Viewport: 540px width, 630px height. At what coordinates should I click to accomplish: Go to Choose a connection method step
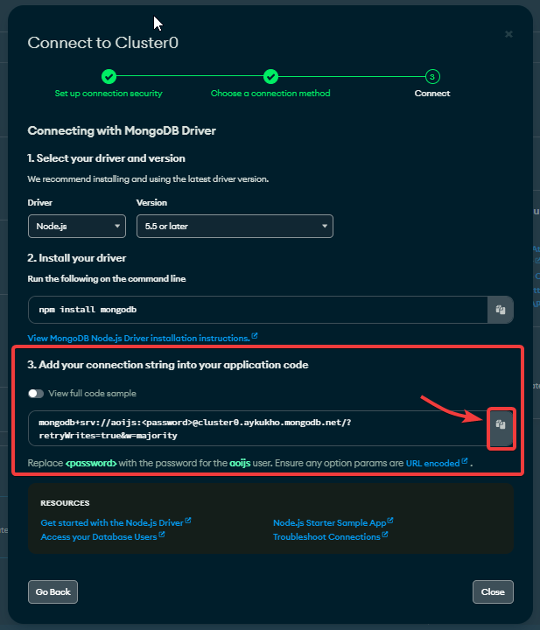coord(270,94)
